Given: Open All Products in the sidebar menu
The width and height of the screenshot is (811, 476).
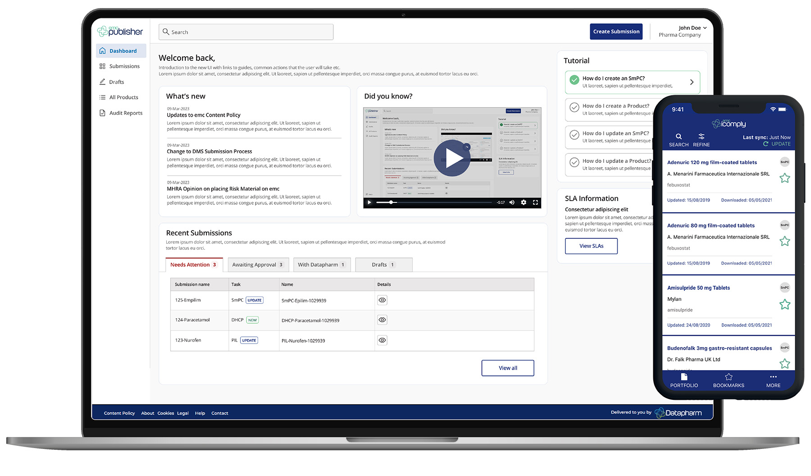Looking at the screenshot, I should pyautogui.click(x=121, y=97).
